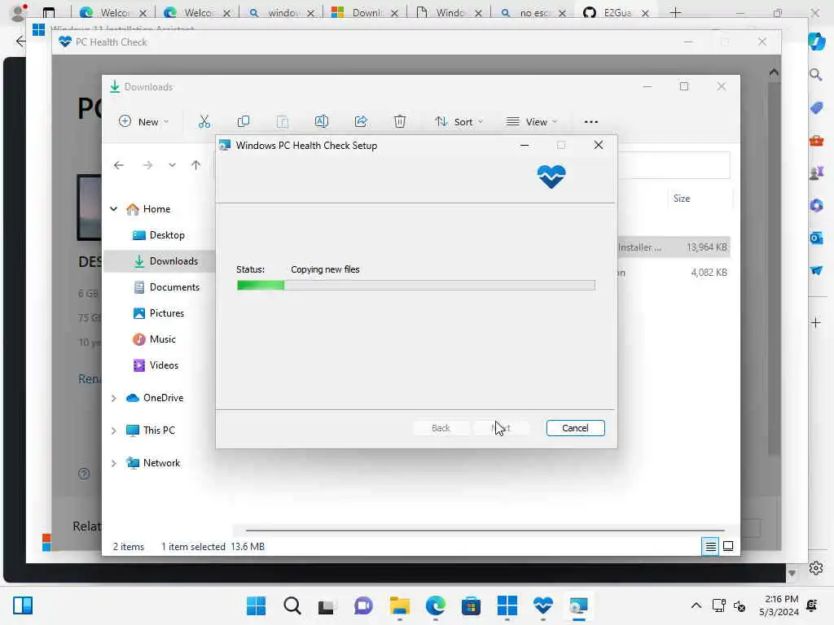Open the New dropdown in Downloads
834x625 pixels.
click(x=143, y=122)
